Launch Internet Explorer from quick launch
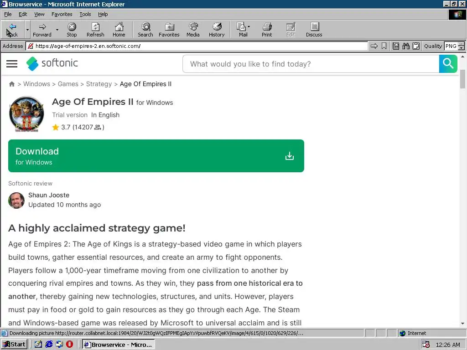 pos(49,345)
